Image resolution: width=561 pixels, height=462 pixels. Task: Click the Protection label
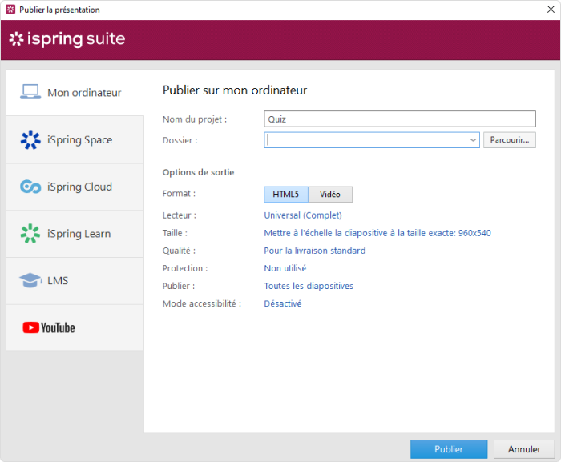point(185,268)
